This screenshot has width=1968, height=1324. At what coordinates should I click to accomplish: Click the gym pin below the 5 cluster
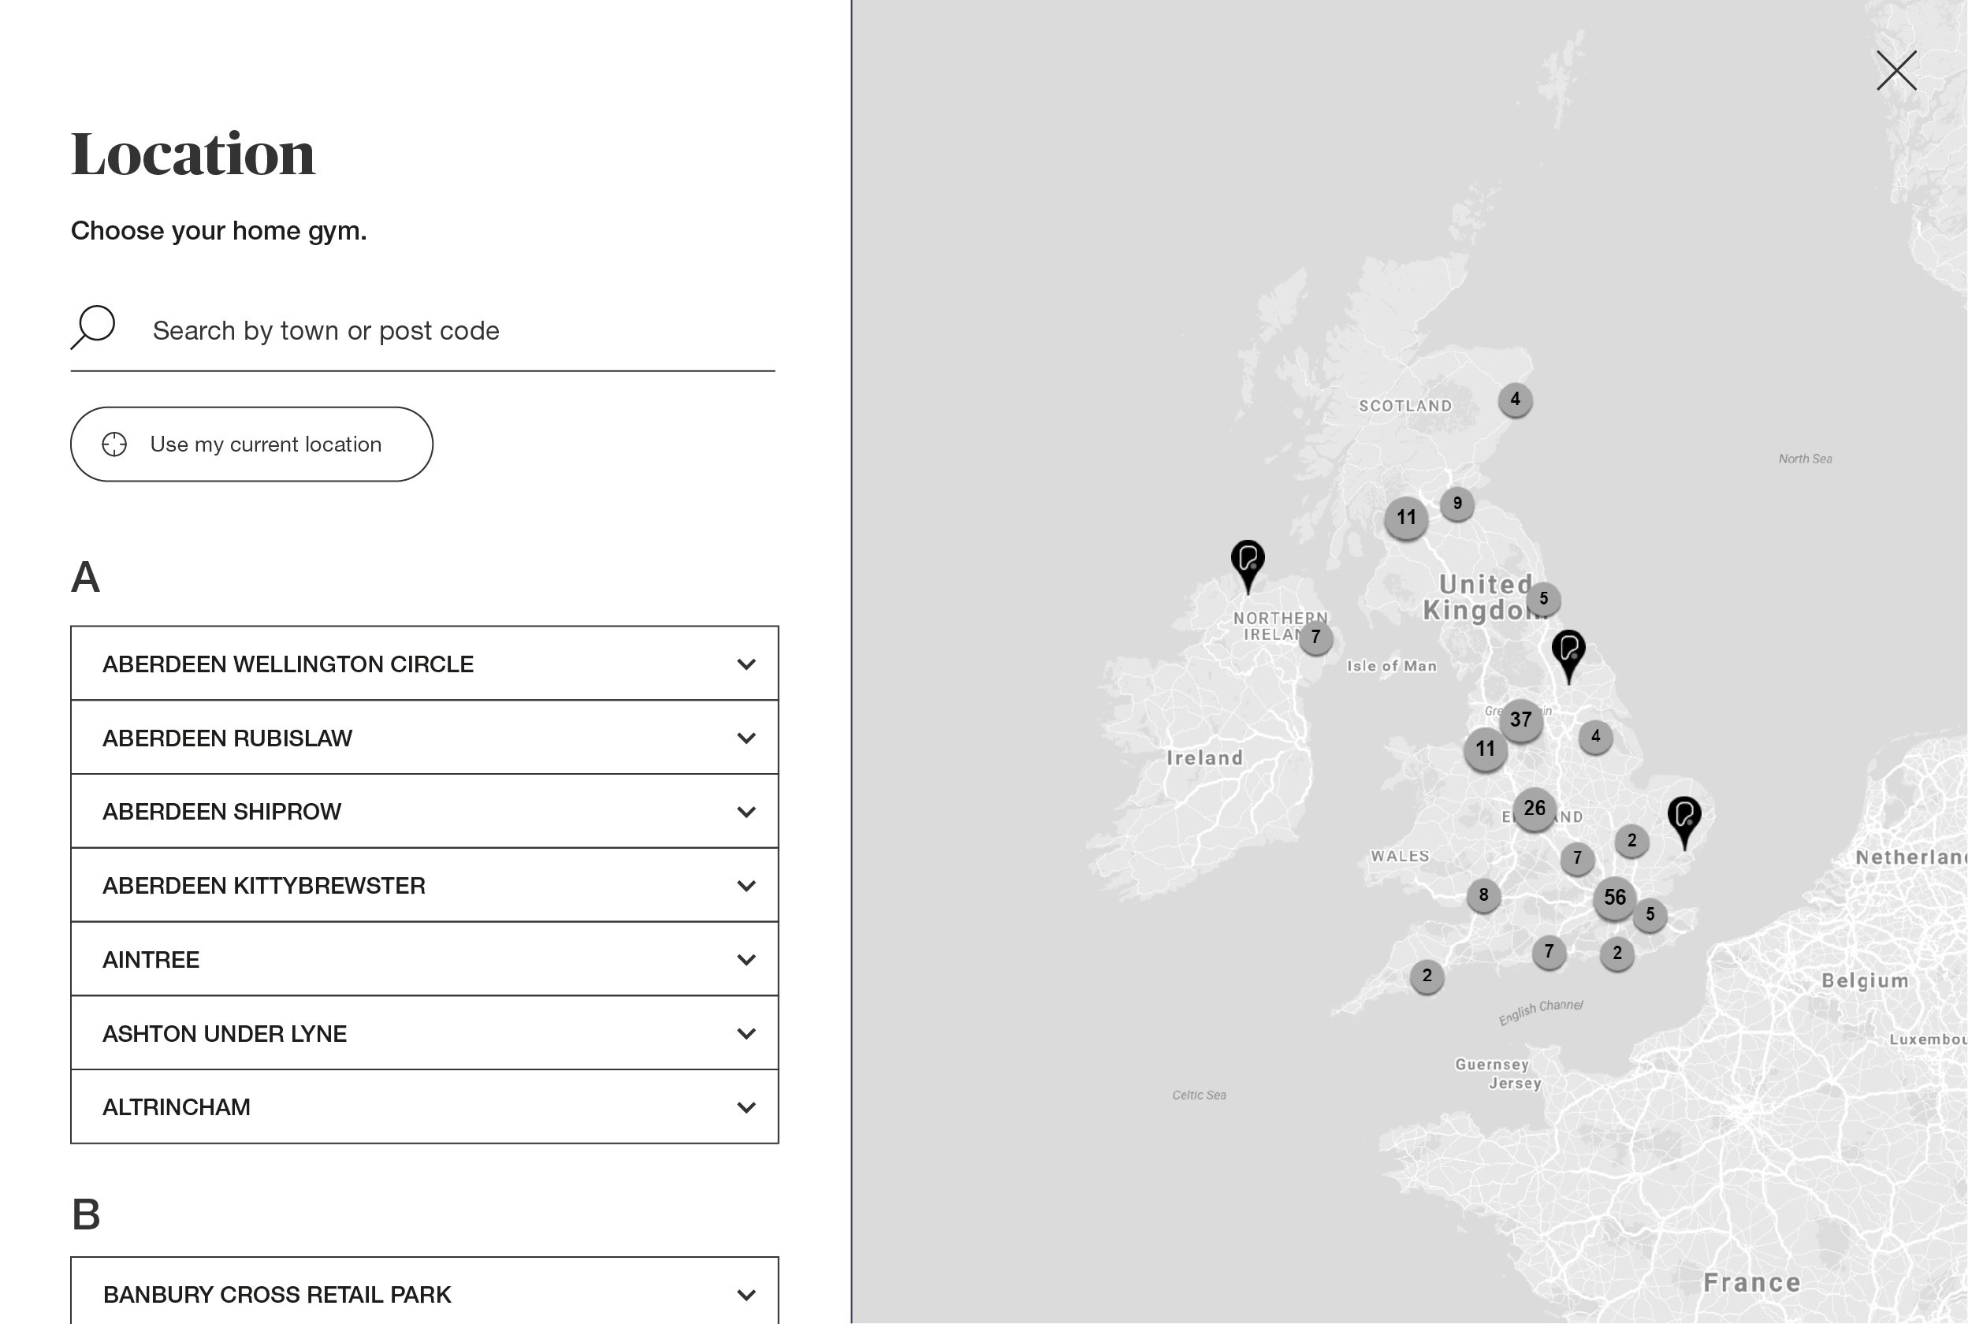1568,651
